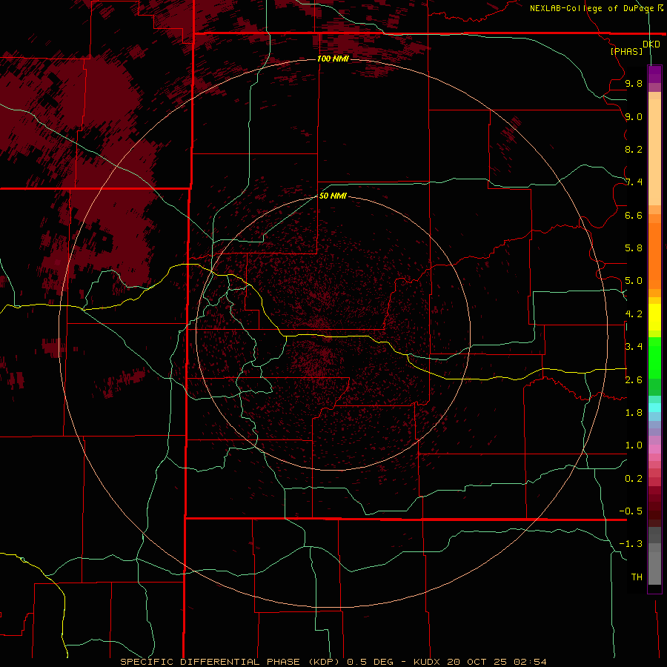This screenshot has height=667, width=667.
Task: Click the 1.0 legend value
Action: point(634,445)
